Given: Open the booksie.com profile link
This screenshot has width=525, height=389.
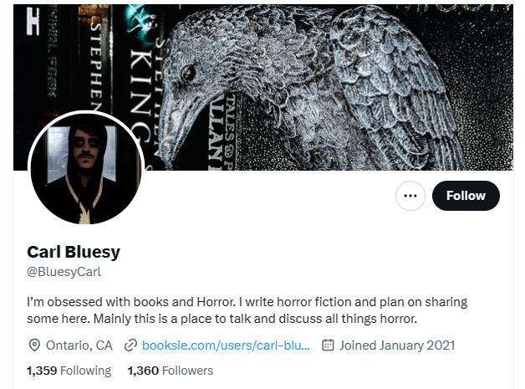Looking at the screenshot, I should coord(226,345).
